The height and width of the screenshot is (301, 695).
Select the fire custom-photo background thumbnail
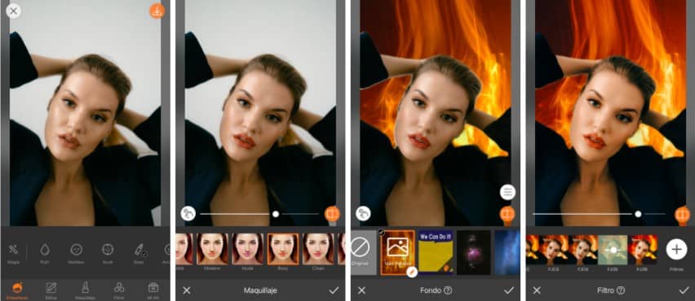pyautogui.click(x=397, y=252)
